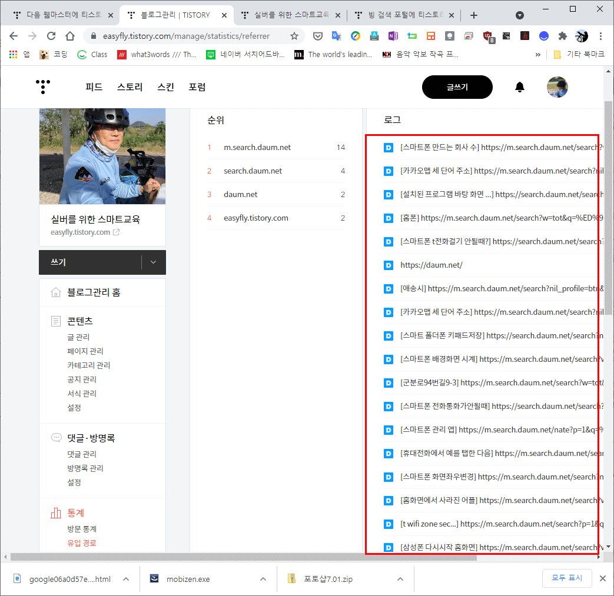Viewport: 614px width, 596px height.
Task: Open the what3words bookmark
Action: click(157, 54)
